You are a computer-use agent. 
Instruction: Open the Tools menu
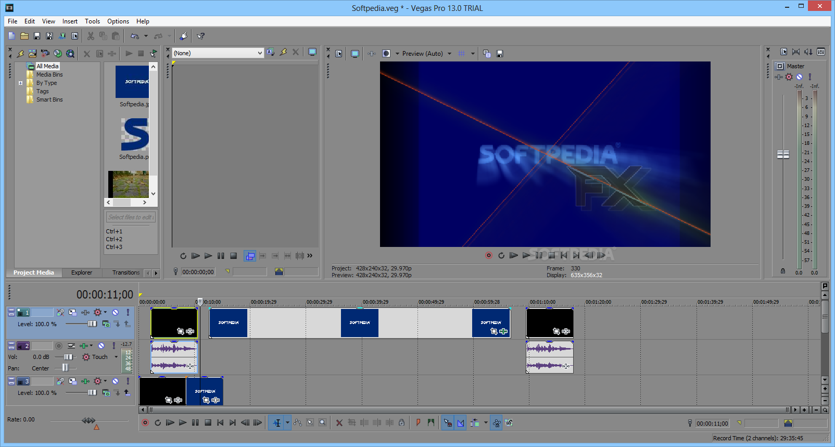point(93,21)
